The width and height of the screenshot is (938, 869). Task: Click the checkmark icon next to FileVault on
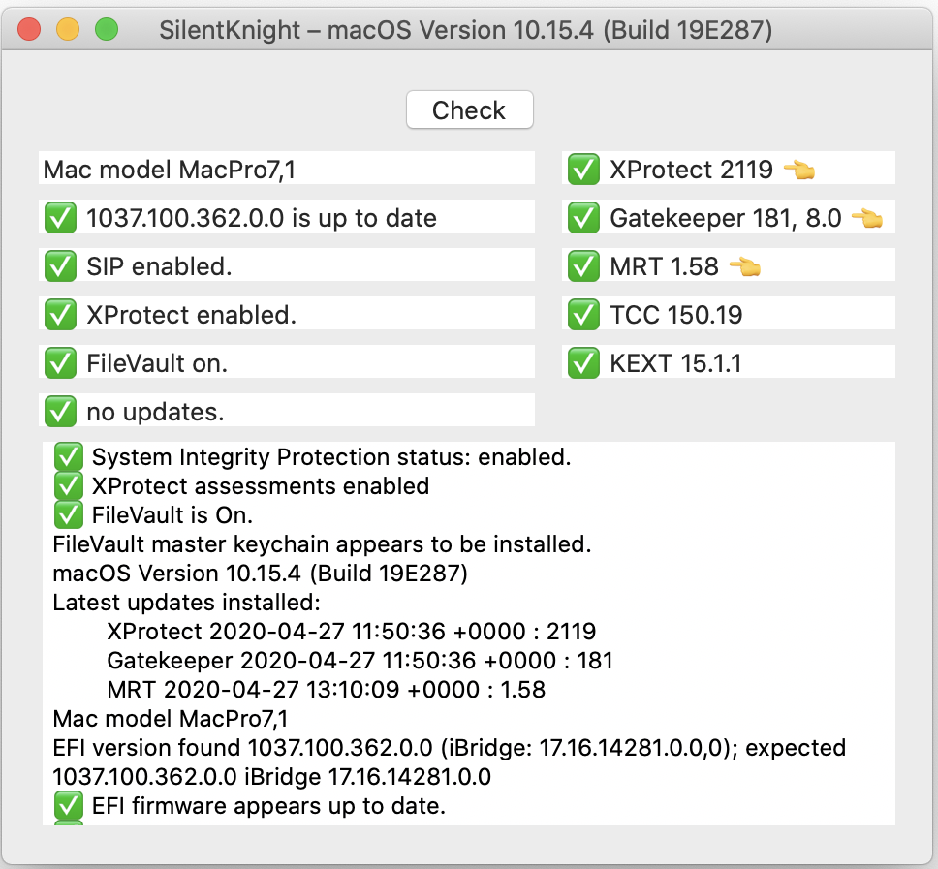[x=60, y=362]
